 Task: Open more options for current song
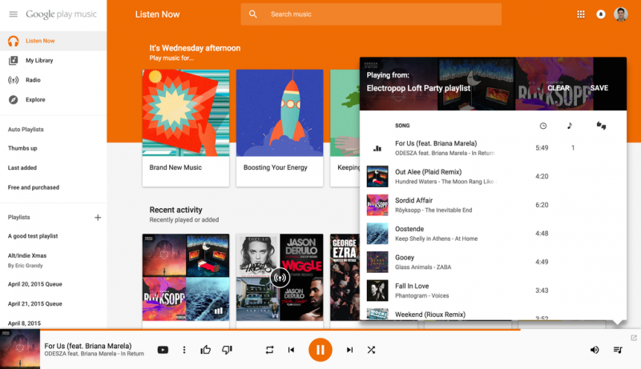coord(184,350)
